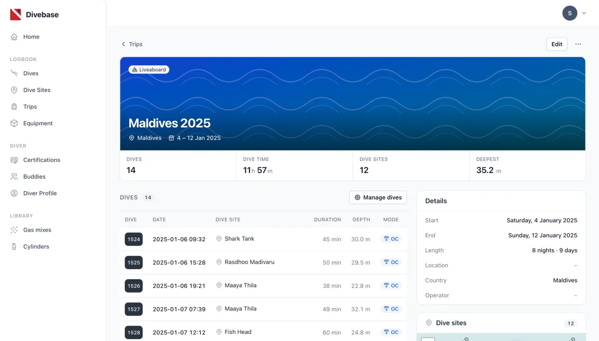This screenshot has width=599, height=341.
Task: Click the Dive sites count badge 12
Action: (x=570, y=323)
